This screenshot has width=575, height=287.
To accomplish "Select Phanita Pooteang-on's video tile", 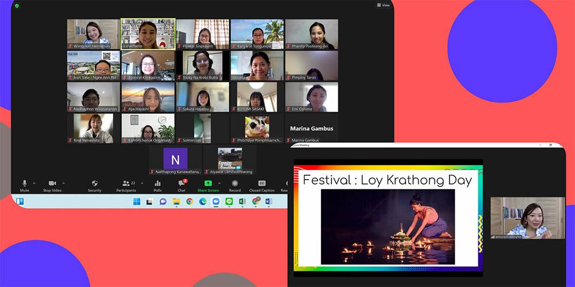I will (x=312, y=34).
